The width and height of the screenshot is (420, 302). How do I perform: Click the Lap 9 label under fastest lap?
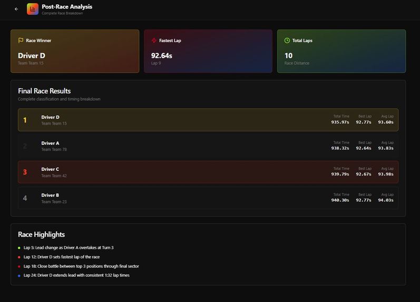click(x=156, y=63)
